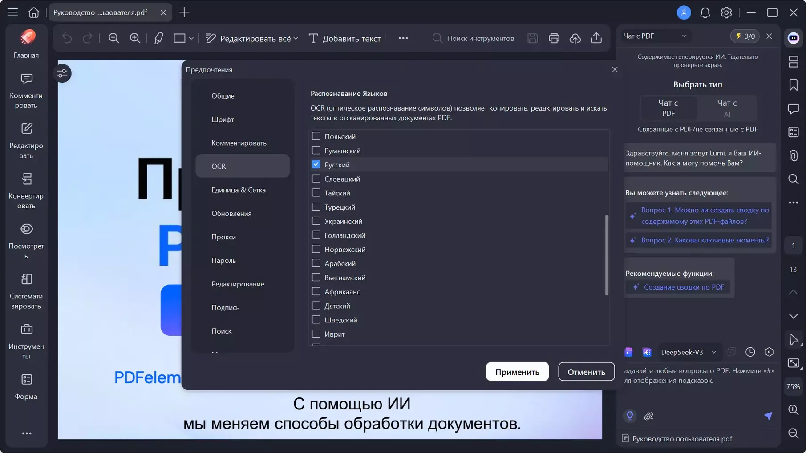Click the search icon in the right sidebar

pos(794,179)
